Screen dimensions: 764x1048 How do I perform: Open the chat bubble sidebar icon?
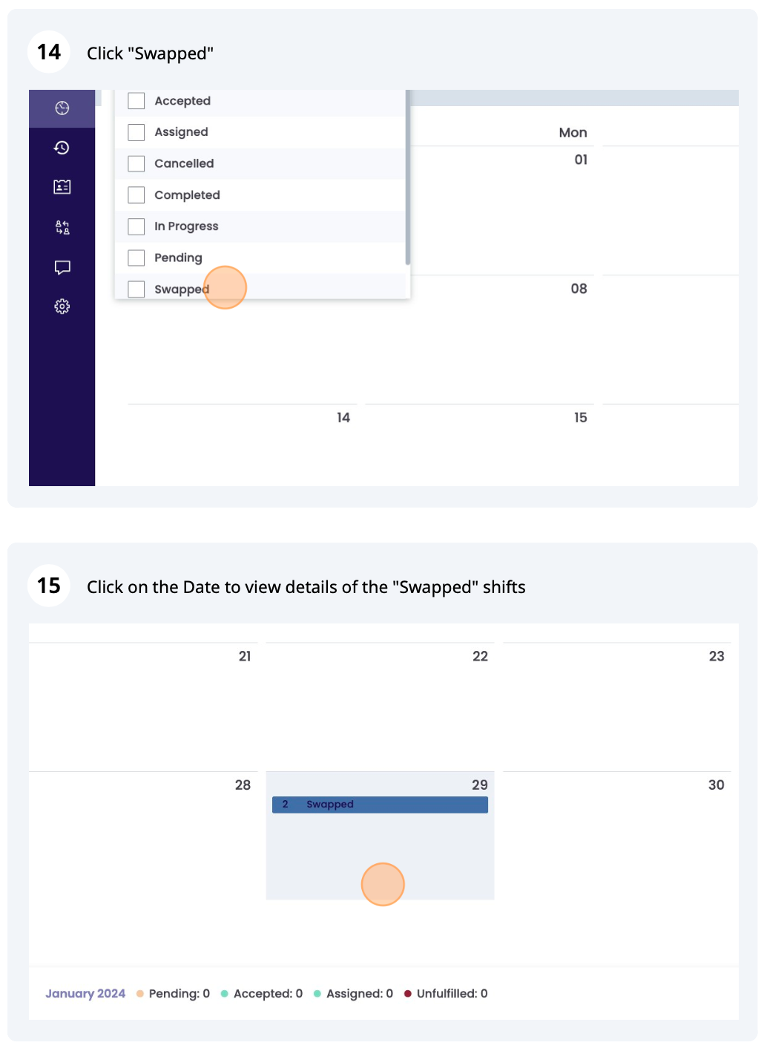pyautogui.click(x=62, y=267)
